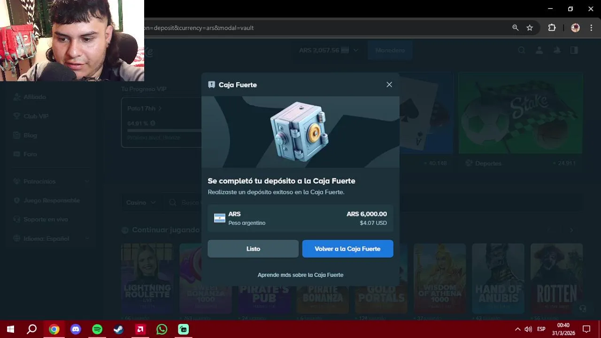Click the Deportes label
Screen dimensions: 601x338
488,163
